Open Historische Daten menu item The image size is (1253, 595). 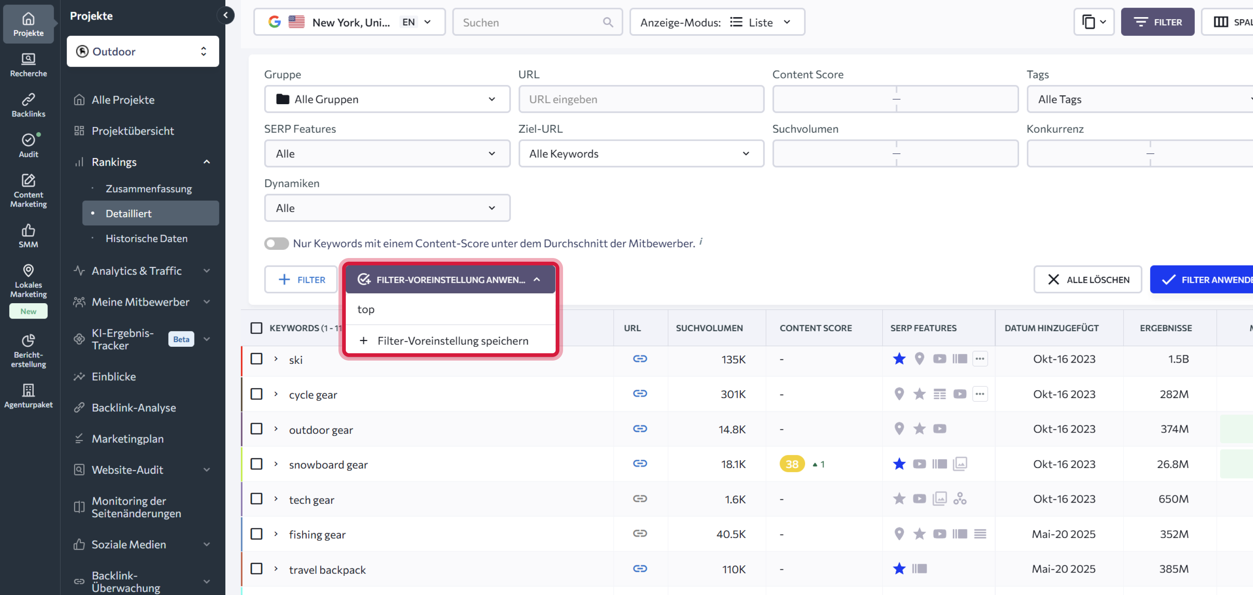click(146, 238)
